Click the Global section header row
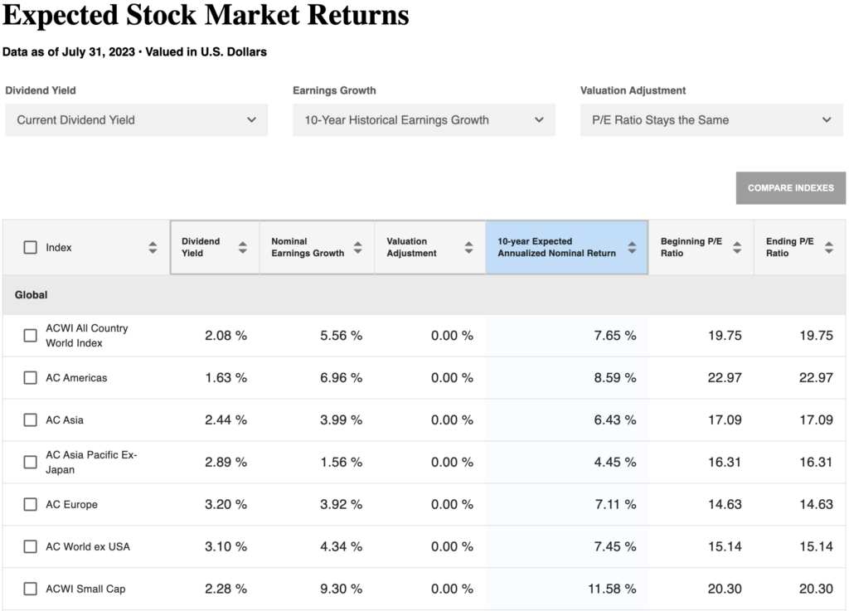The image size is (849, 611). pos(424,295)
